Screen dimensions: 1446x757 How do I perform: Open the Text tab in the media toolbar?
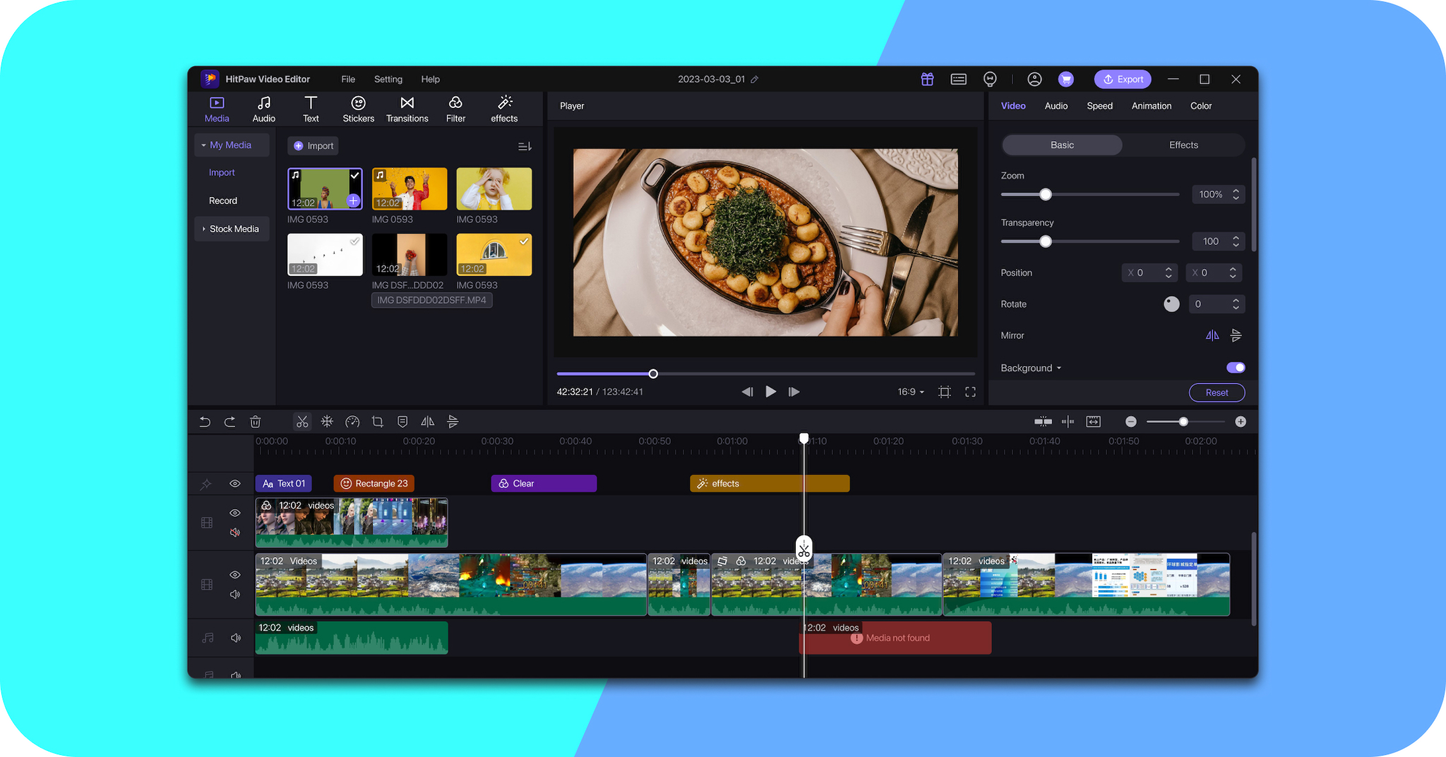[311, 109]
